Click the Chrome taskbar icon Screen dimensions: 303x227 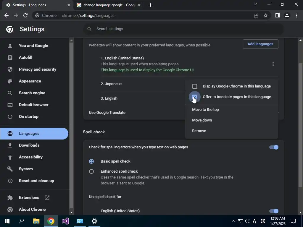coord(51,221)
